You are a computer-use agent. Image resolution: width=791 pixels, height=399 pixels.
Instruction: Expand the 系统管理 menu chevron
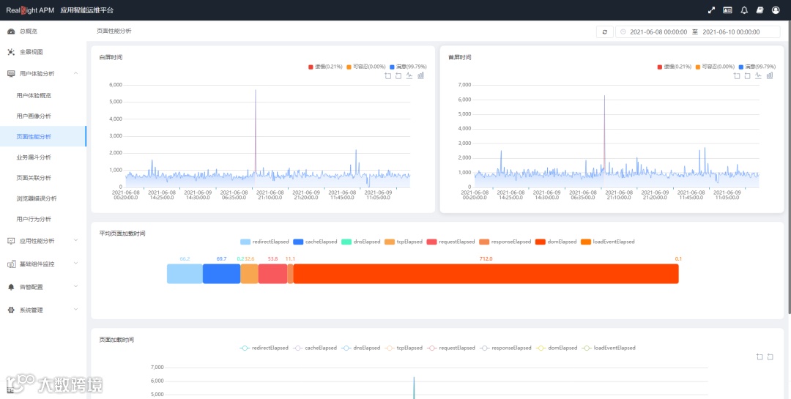tap(75, 310)
